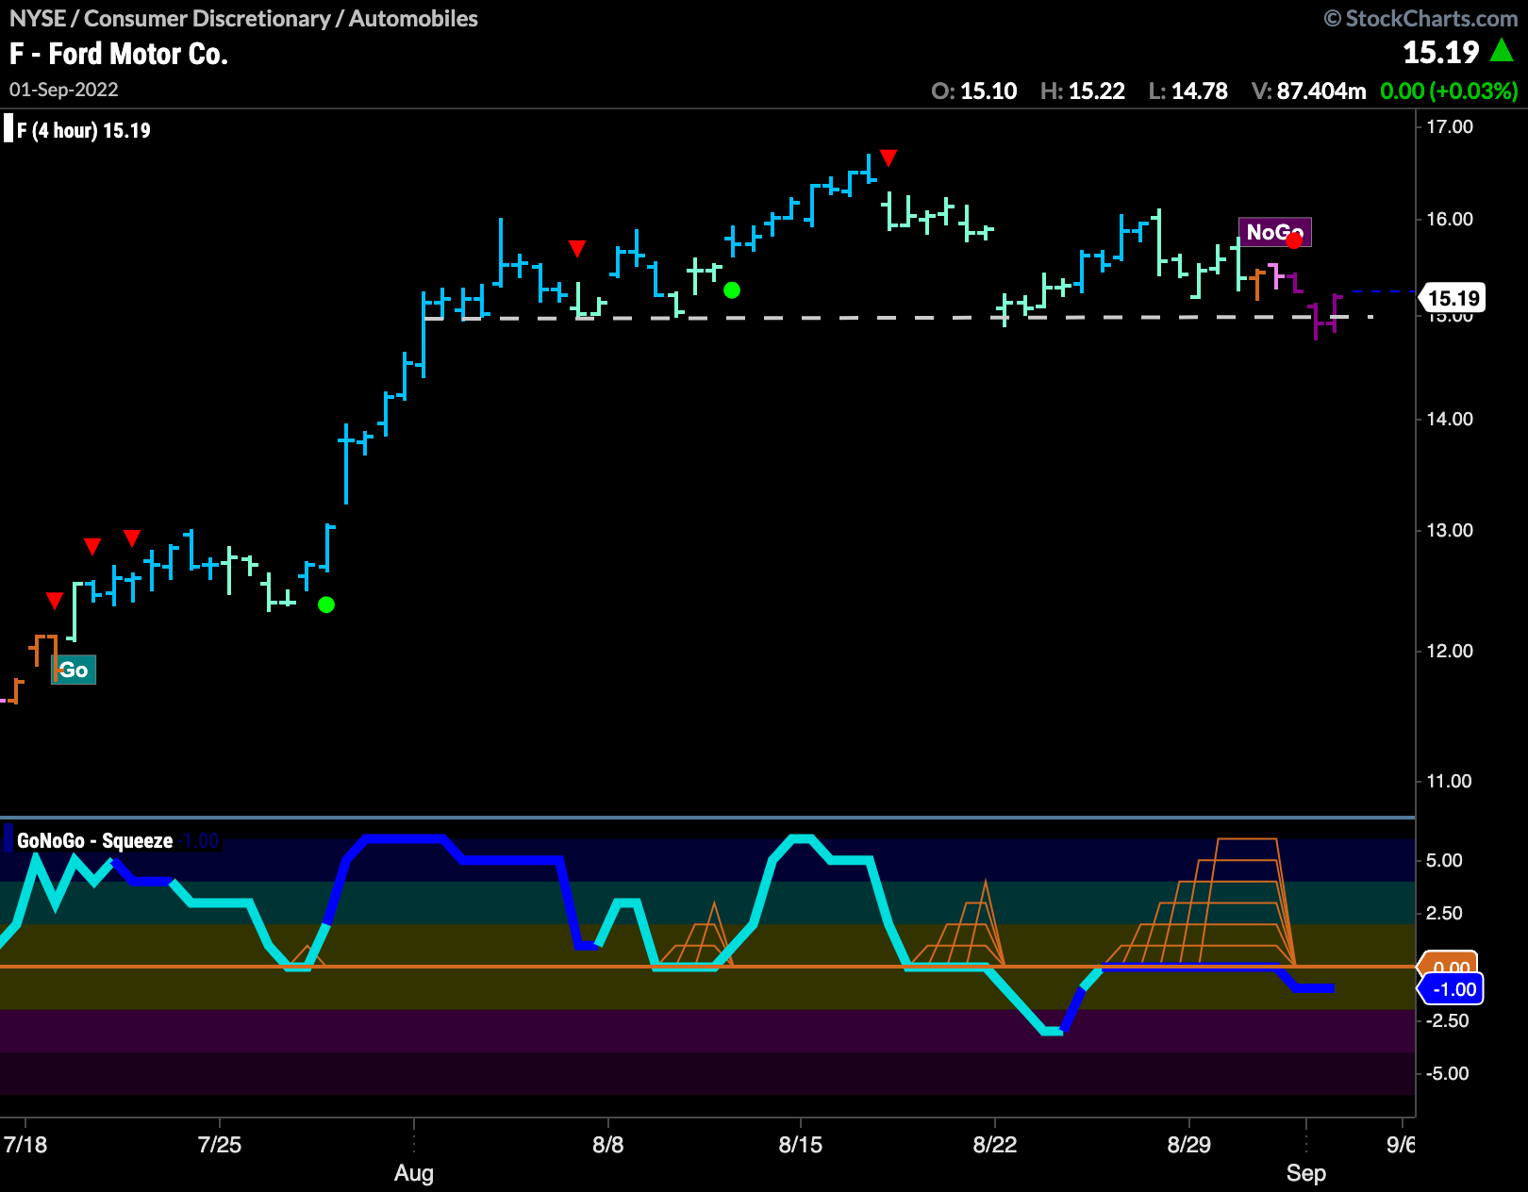The height and width of the screenshot is (1192, 1528).
Task: Click the high price 15.22
Action: [1097, 91]
